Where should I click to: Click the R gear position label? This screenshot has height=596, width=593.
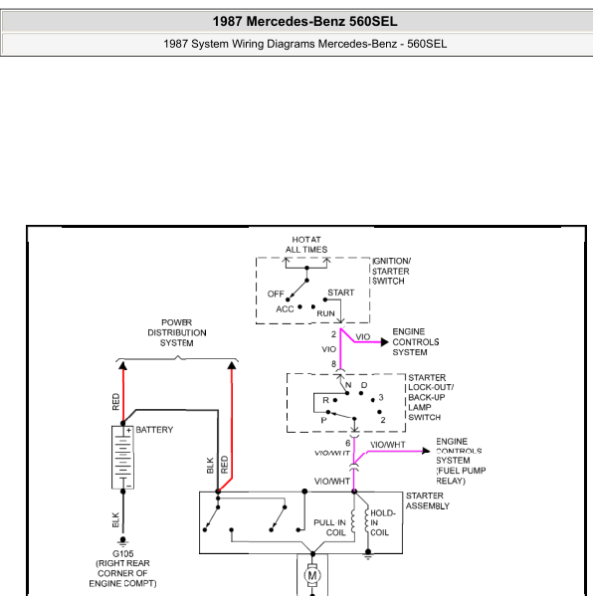325,400
